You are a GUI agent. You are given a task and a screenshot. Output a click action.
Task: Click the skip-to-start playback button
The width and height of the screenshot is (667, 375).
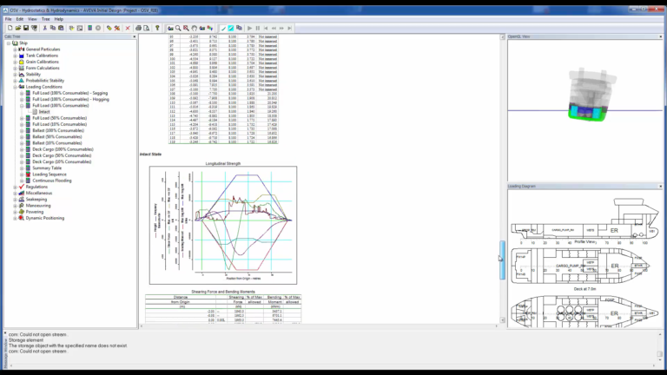click(266, 28)
